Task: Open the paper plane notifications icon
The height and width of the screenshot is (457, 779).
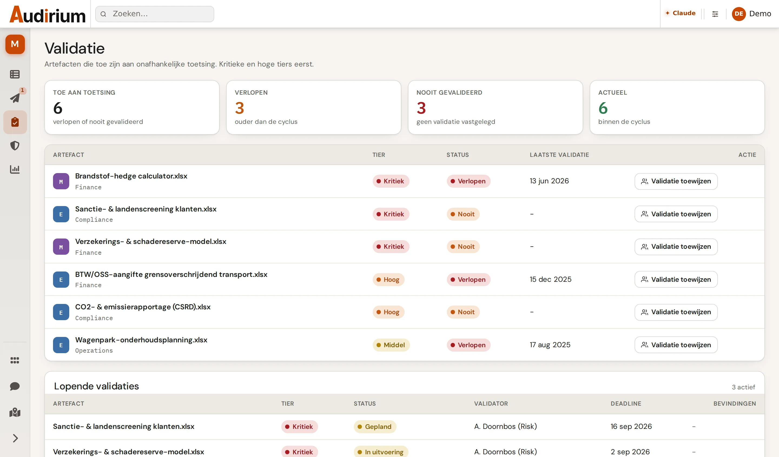Action: 15,98
